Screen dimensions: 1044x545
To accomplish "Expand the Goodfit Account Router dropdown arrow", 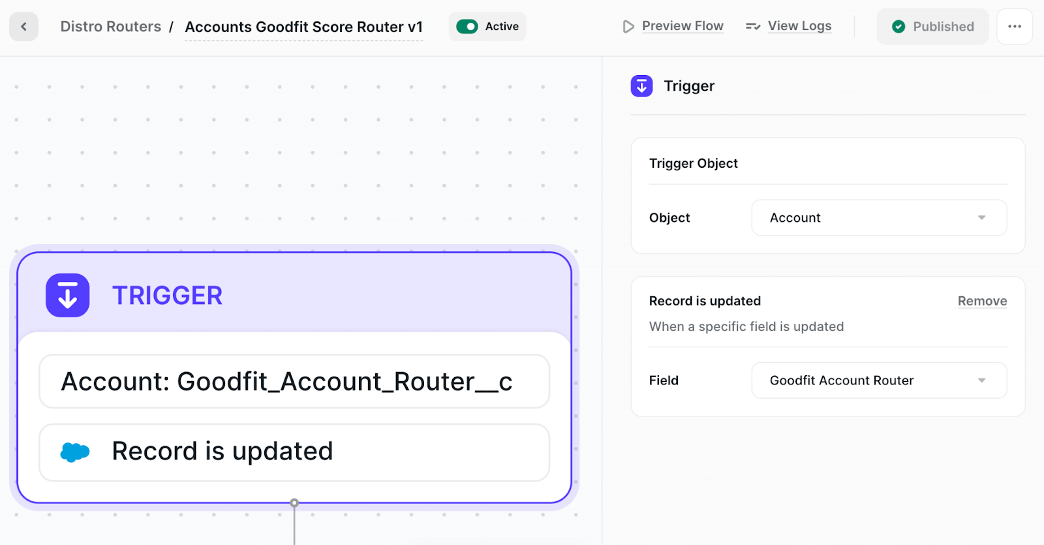I will tap(981, 381).
